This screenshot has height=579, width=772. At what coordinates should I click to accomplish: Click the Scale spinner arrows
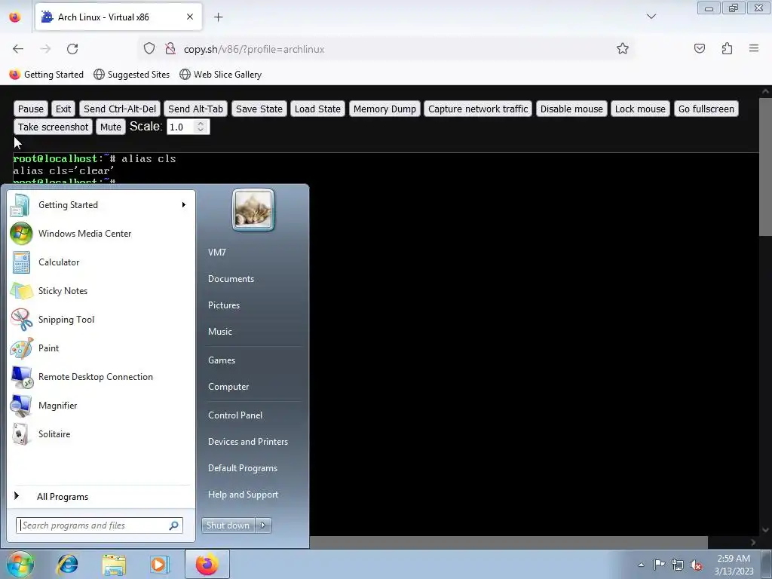point(201,127)
